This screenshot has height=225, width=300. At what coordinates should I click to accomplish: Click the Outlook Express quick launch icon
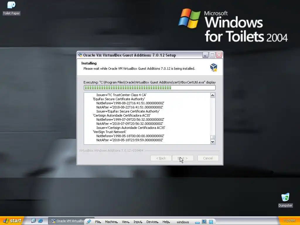coord(33,221)
